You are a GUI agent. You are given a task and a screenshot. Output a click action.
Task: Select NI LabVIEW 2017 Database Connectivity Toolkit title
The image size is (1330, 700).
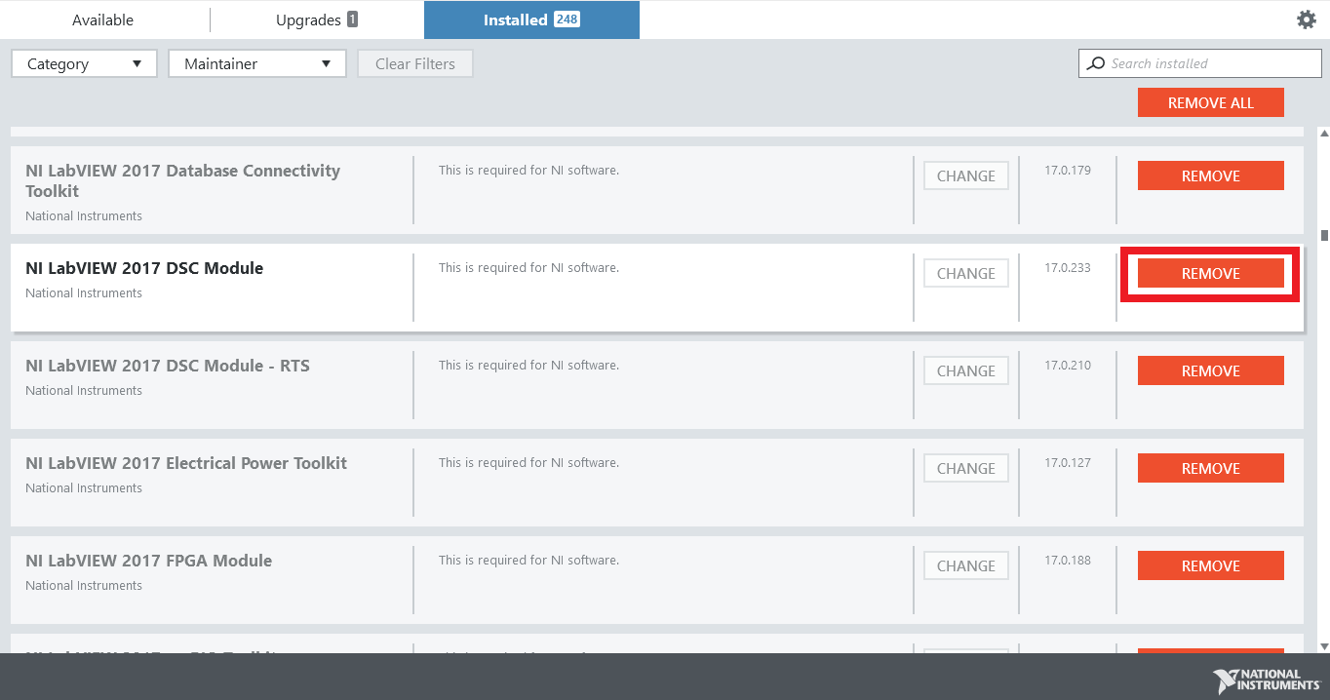coord(183,180)
